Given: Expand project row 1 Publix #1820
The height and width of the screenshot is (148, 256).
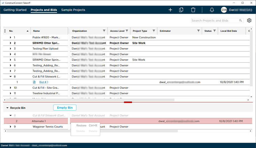Looking at the screenshot, I should coord(11,37).
